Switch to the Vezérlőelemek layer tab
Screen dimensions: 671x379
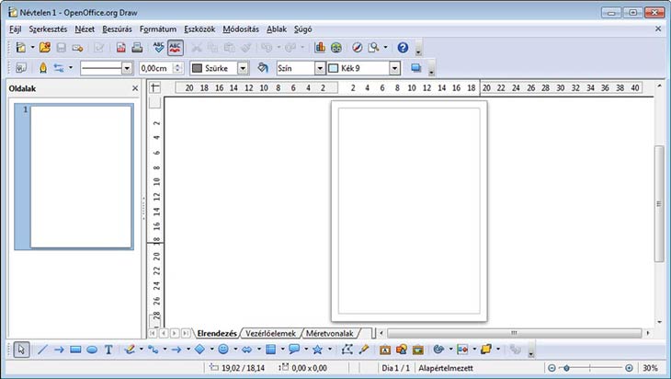coord(270,333)
